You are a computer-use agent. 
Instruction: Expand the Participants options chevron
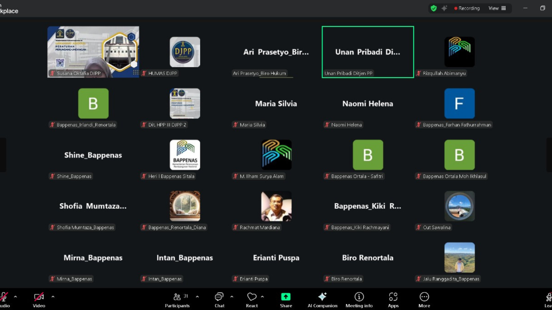coord(197,297)
